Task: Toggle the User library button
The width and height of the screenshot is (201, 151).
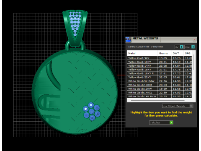Action: point(190,47)
